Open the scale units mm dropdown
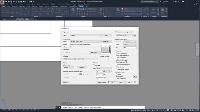This screenshot has height=112, width=200. [x=107, y=72]
